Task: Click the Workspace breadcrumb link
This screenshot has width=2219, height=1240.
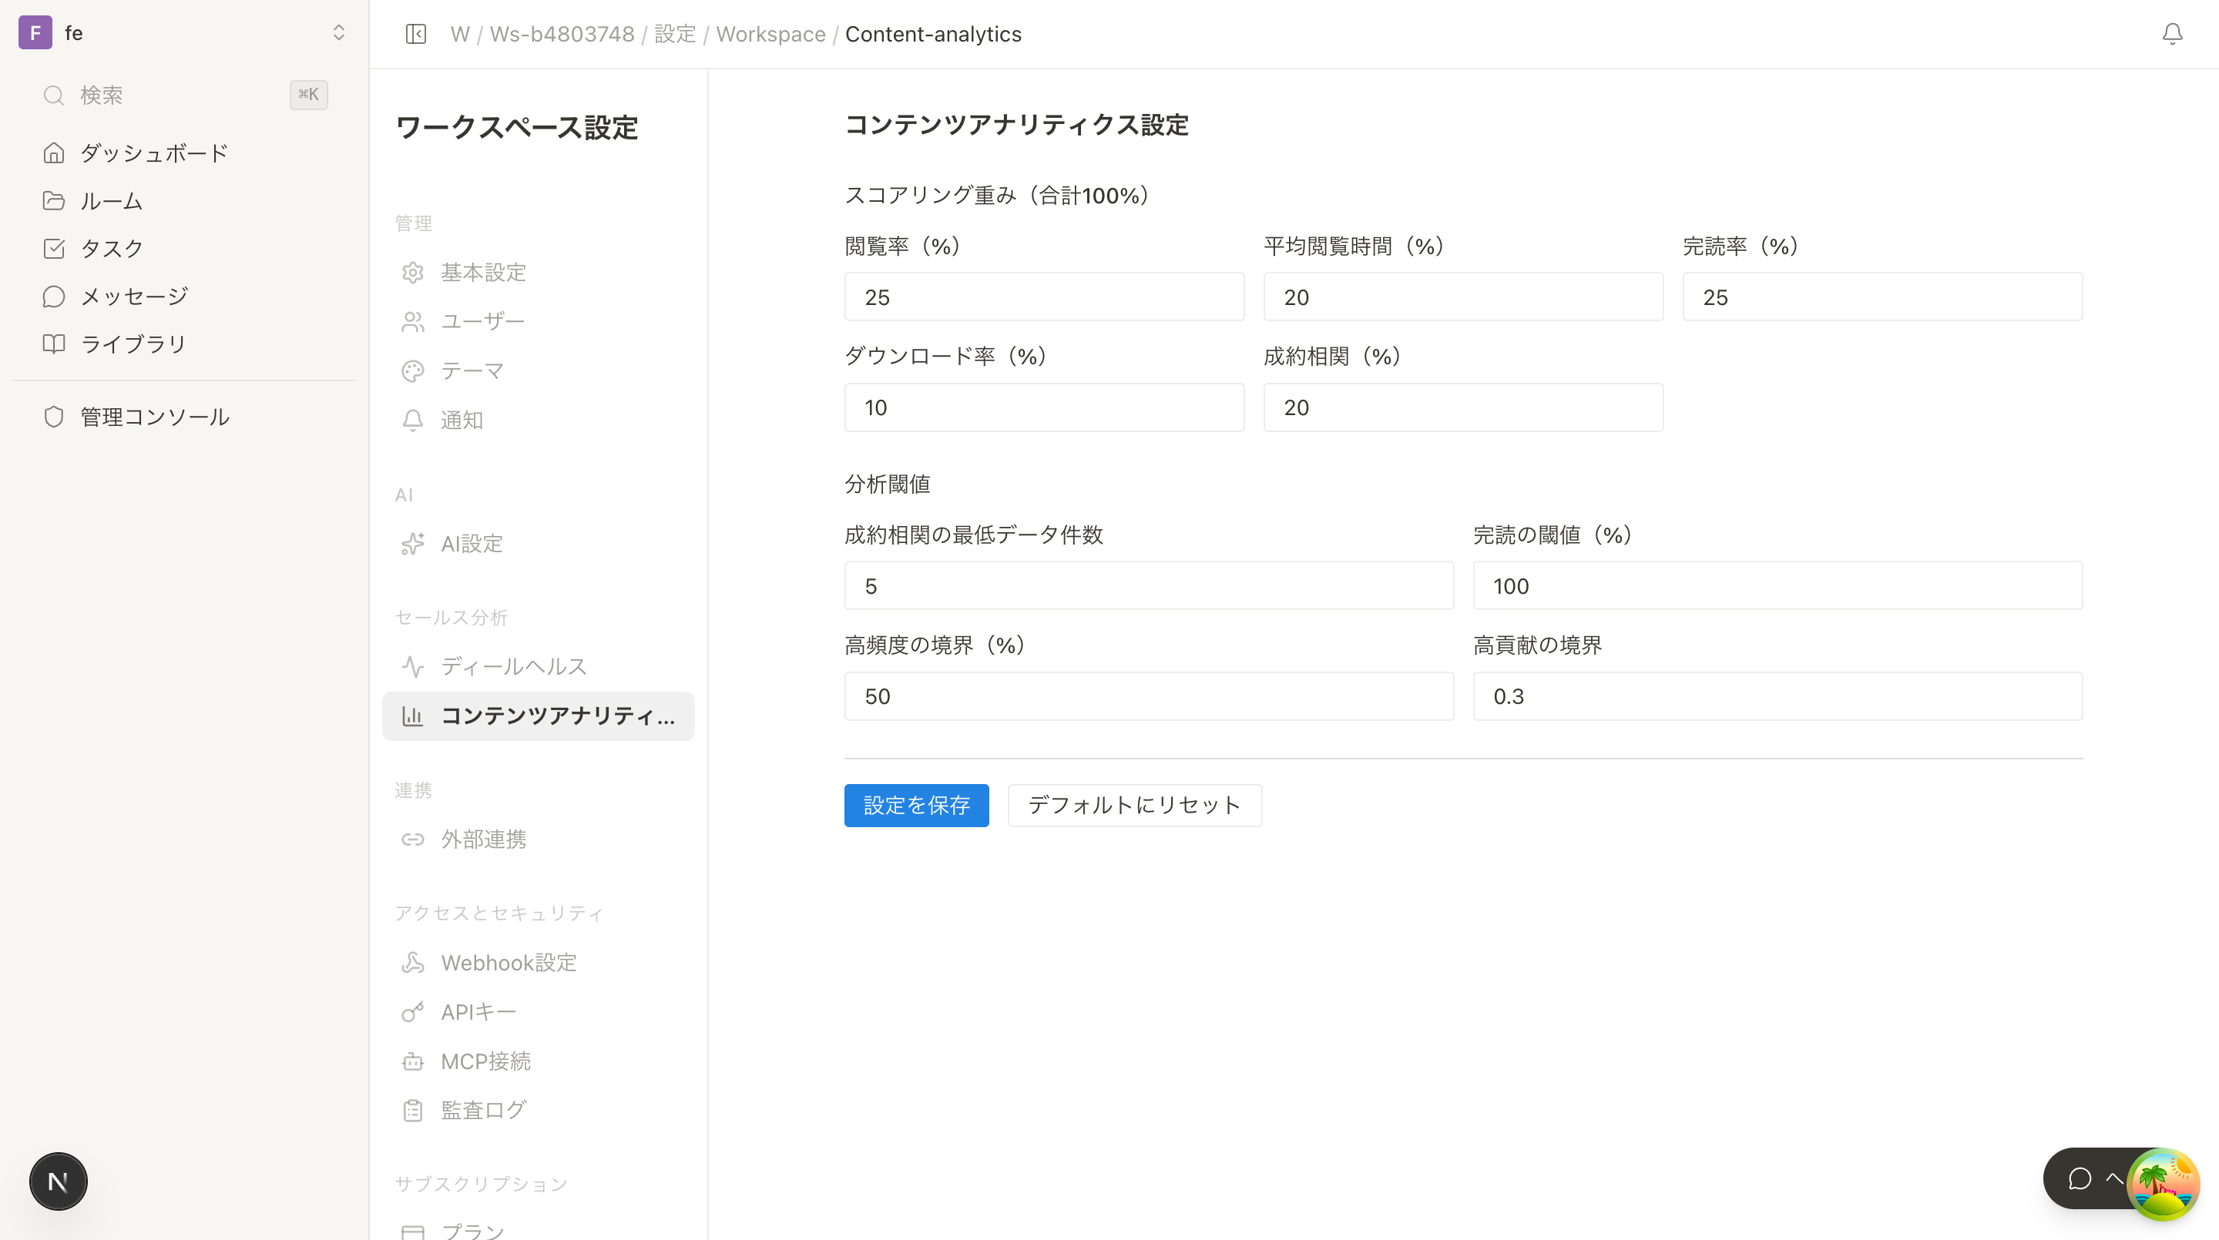Action: point(770,34)
